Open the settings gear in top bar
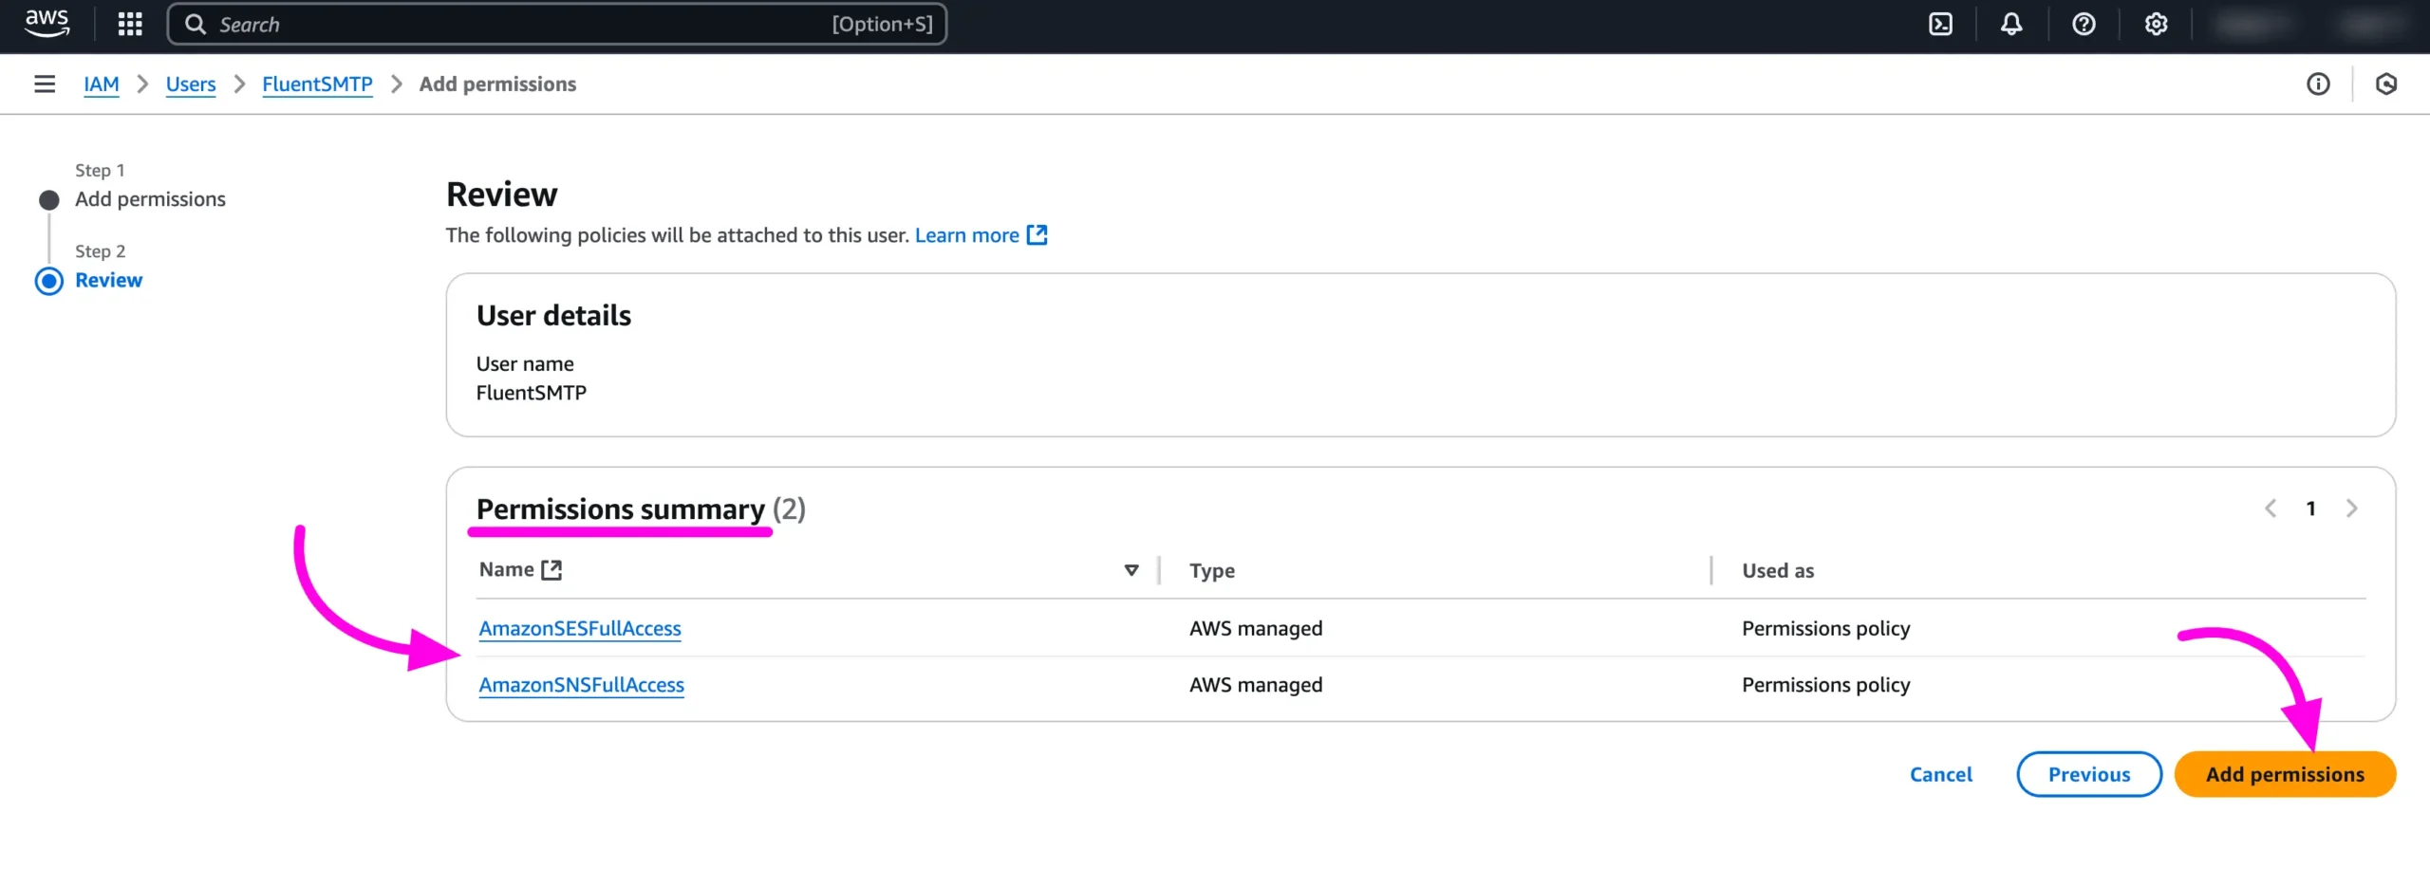Screen dimensions: 2430x887 (2156, 24)
